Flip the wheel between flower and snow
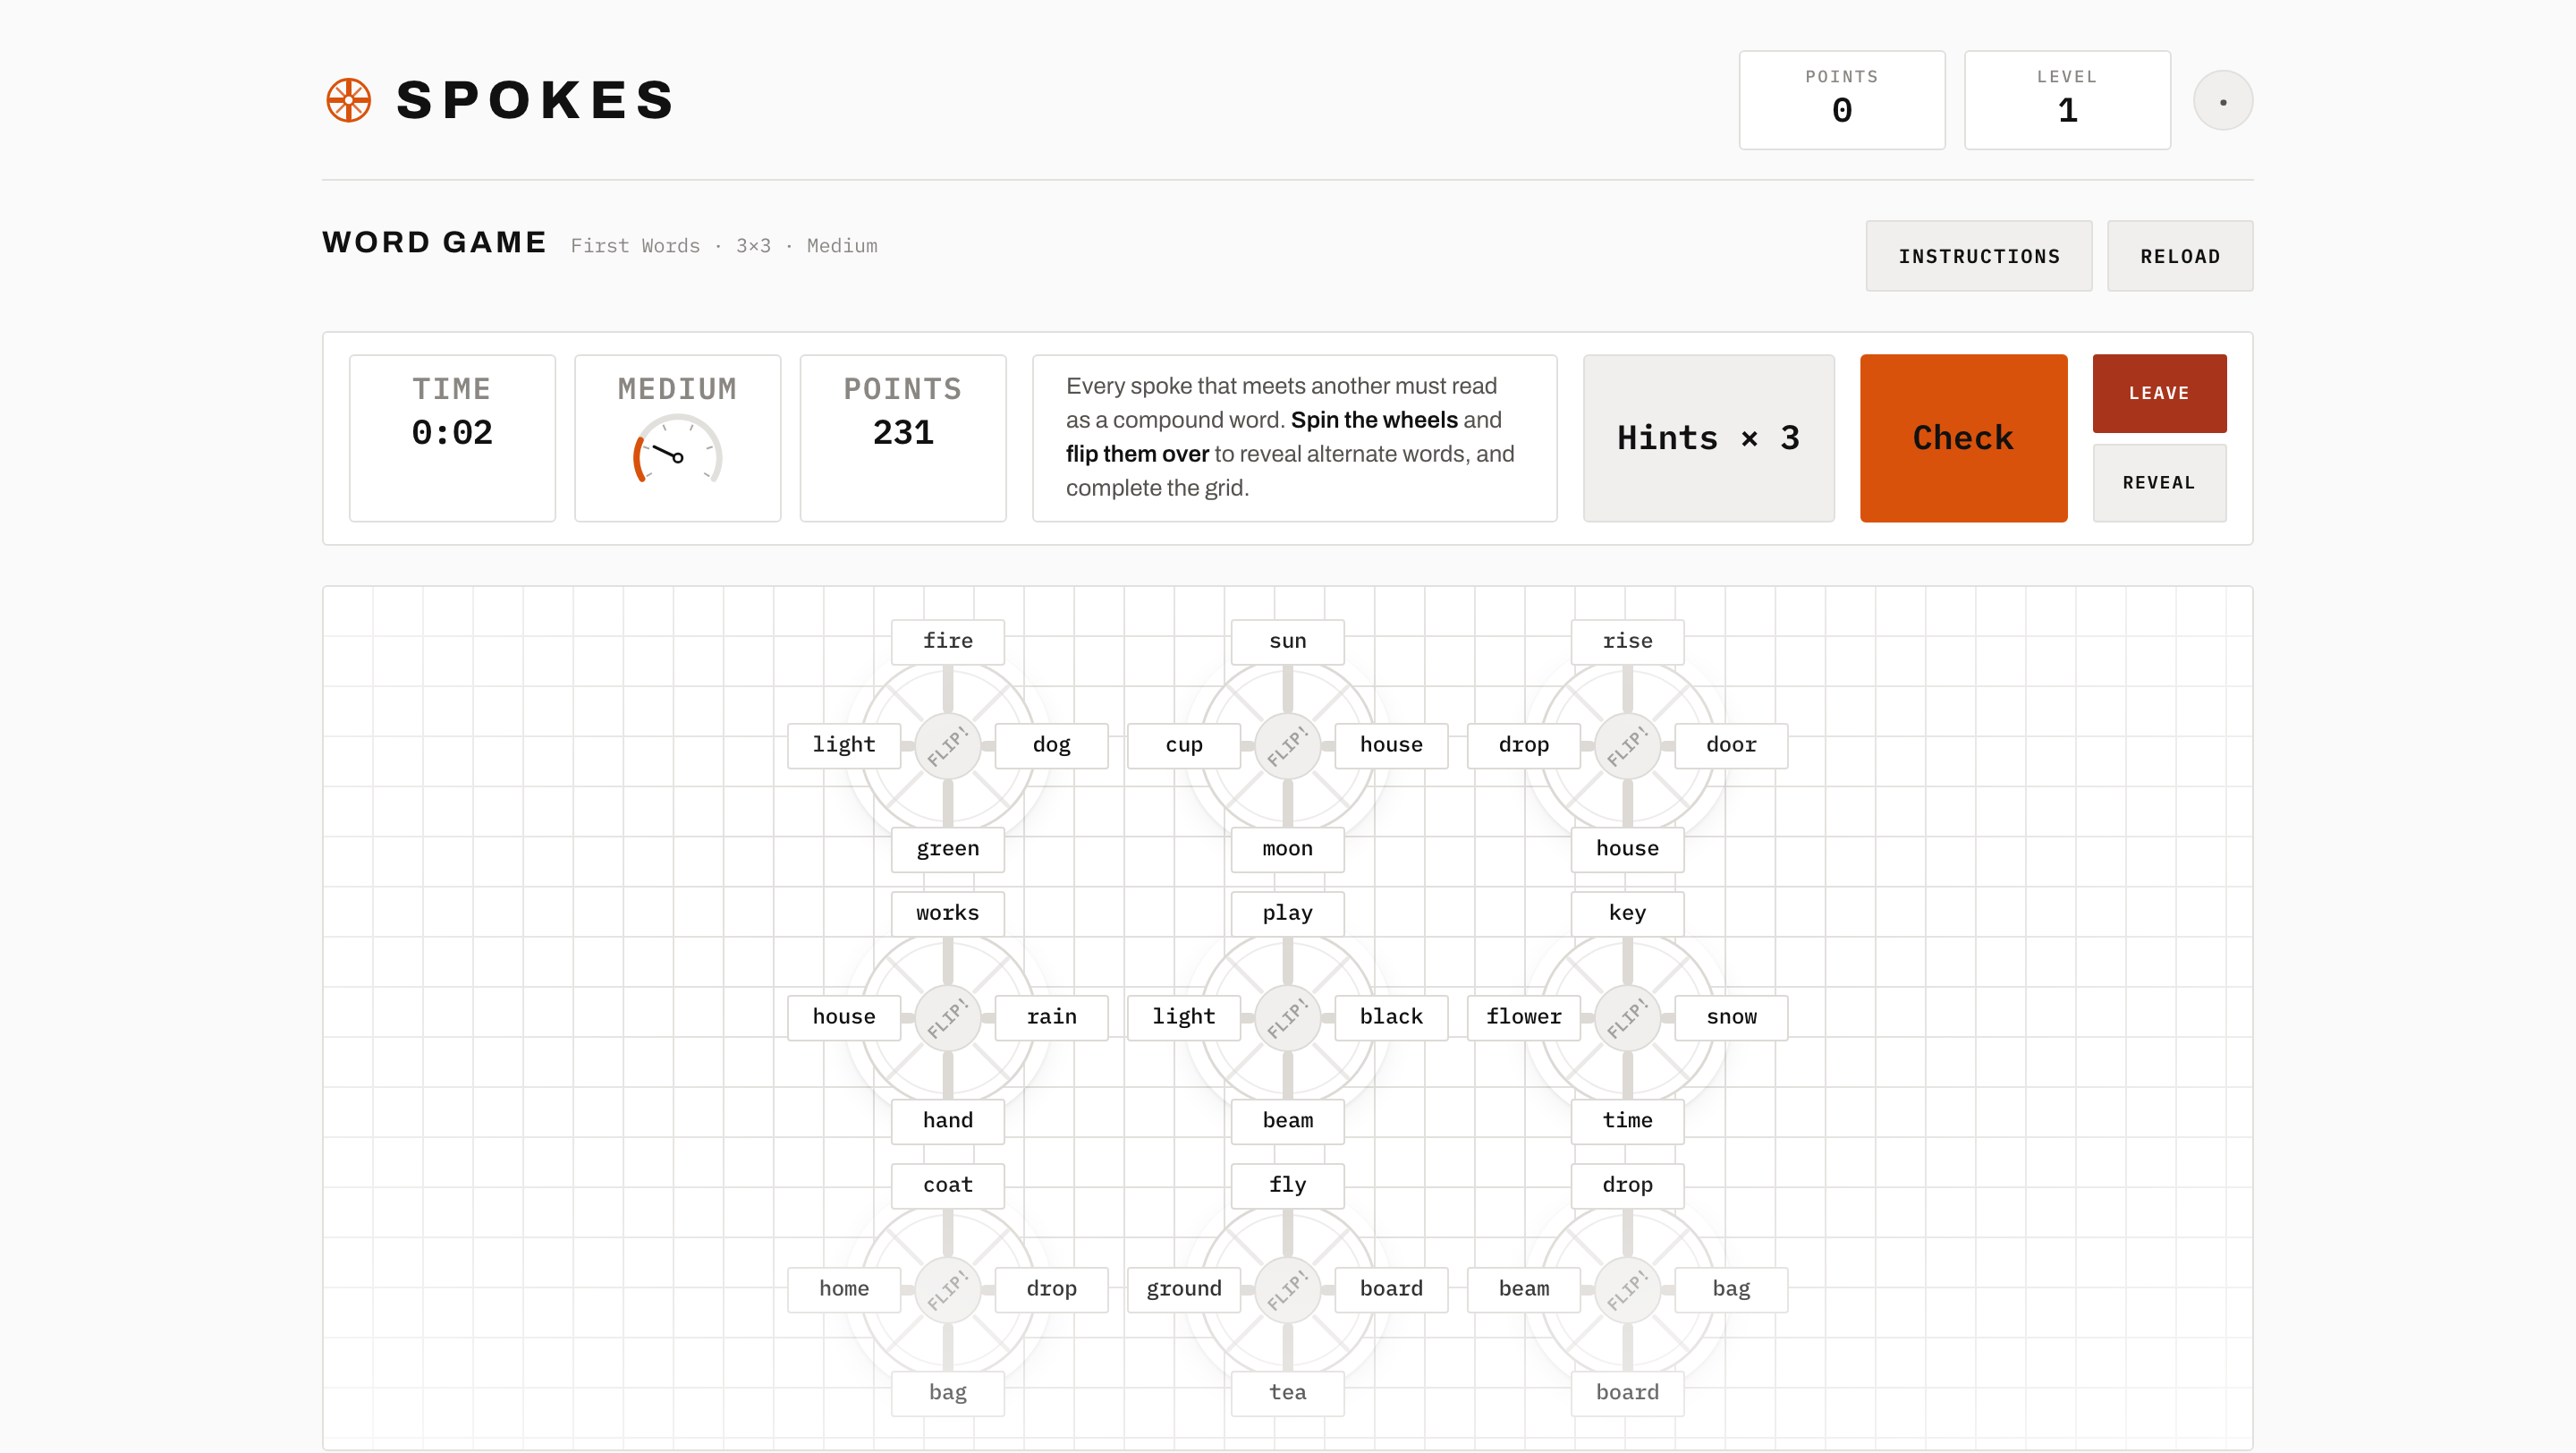 point(1627,1018)
